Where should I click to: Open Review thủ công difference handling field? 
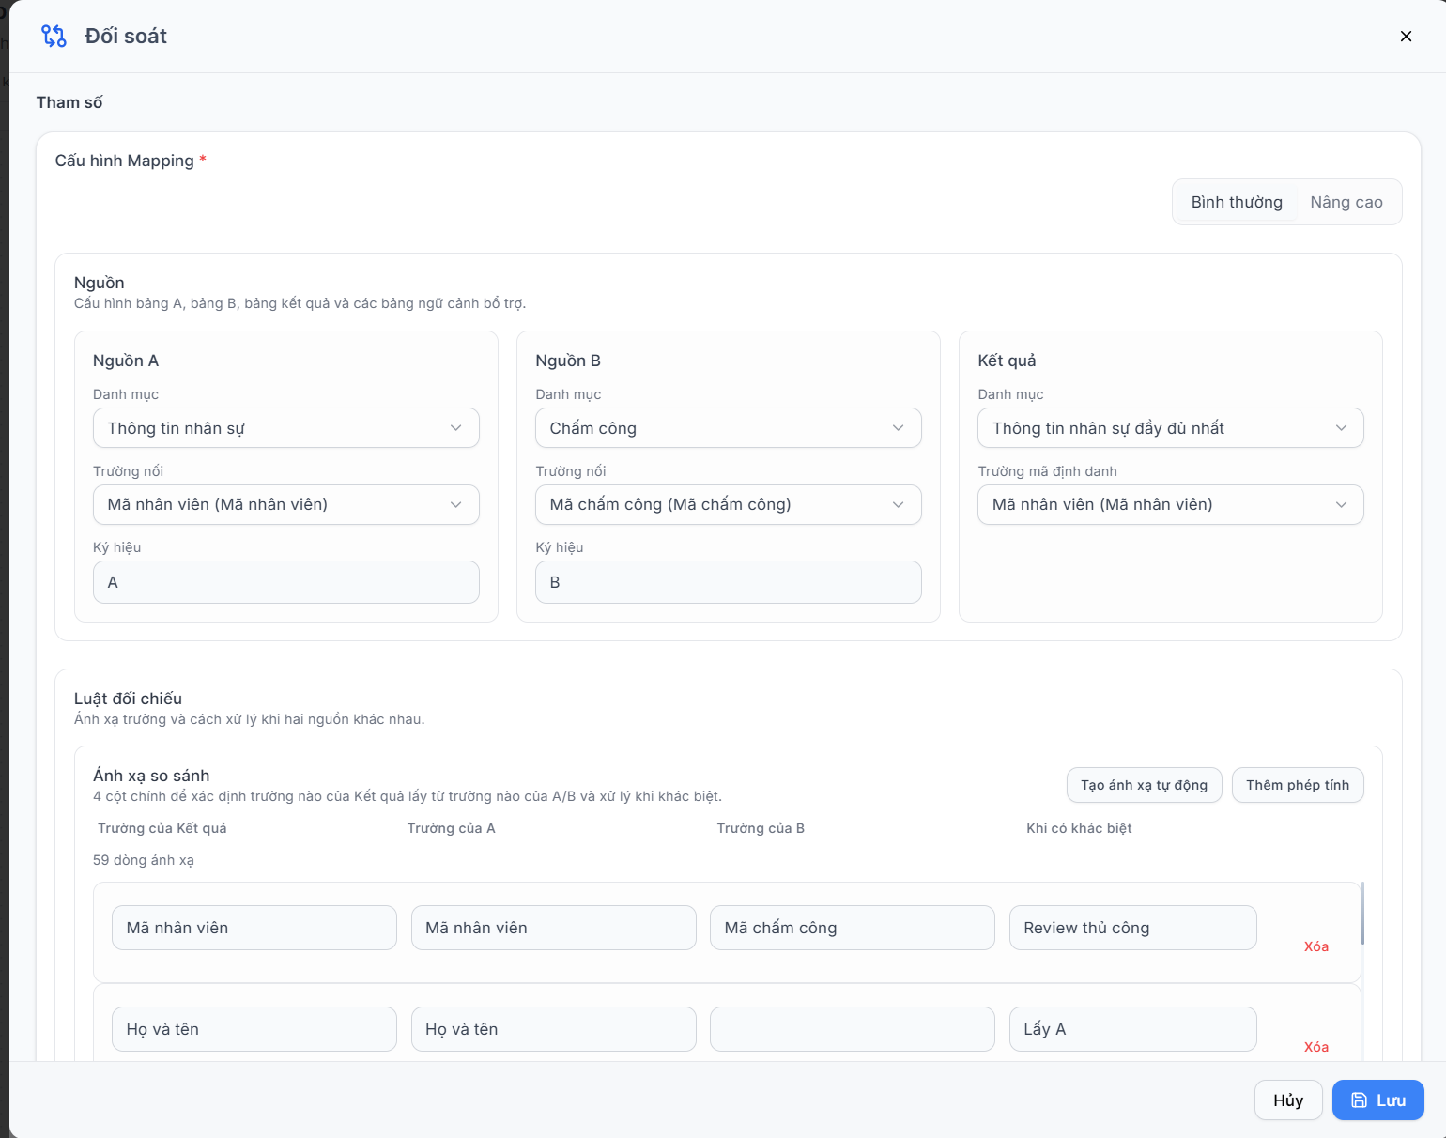pyautogui.click(x=1133, y=928)
